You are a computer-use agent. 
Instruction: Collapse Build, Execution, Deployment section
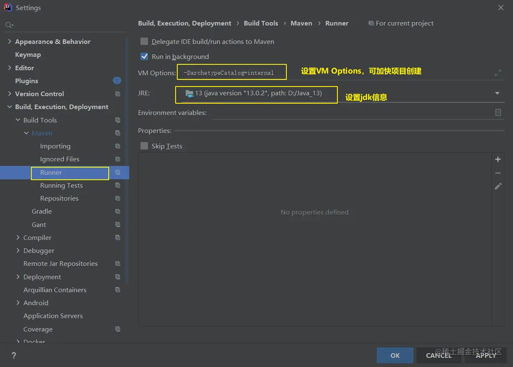point(10,107)
